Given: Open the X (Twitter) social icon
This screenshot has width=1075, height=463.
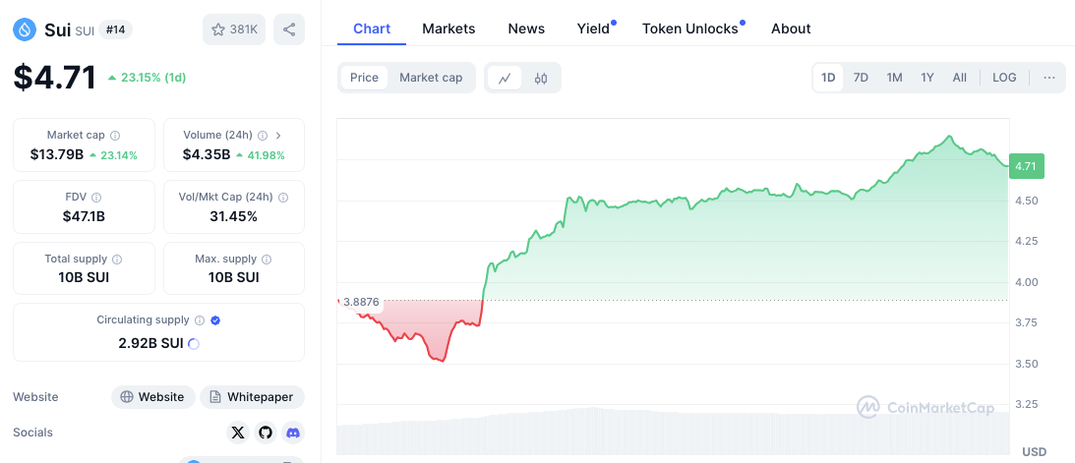Looking at the screenshot, I should (x=238, y=433).
